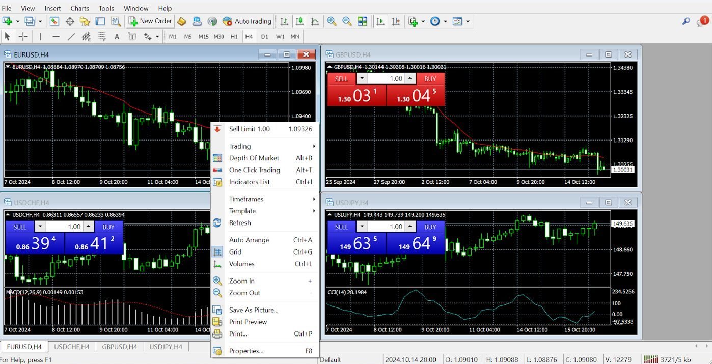The height and width of the screenshot is (364, 712).
Task: Open the Charts menu
Action: pos(79,8)
